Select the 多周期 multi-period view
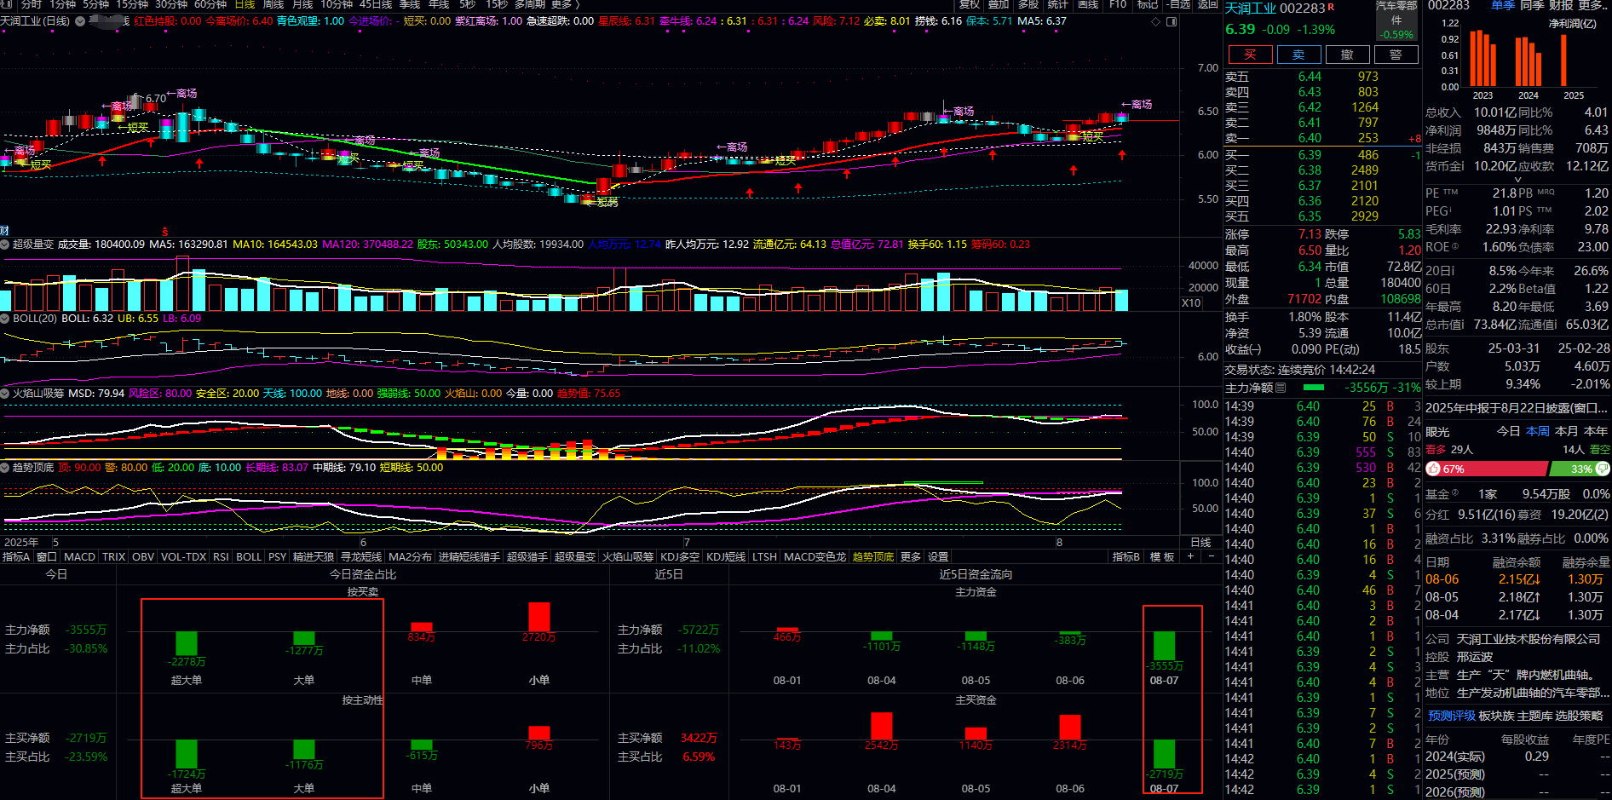The image size is (1612, 800). coord(530,4)
